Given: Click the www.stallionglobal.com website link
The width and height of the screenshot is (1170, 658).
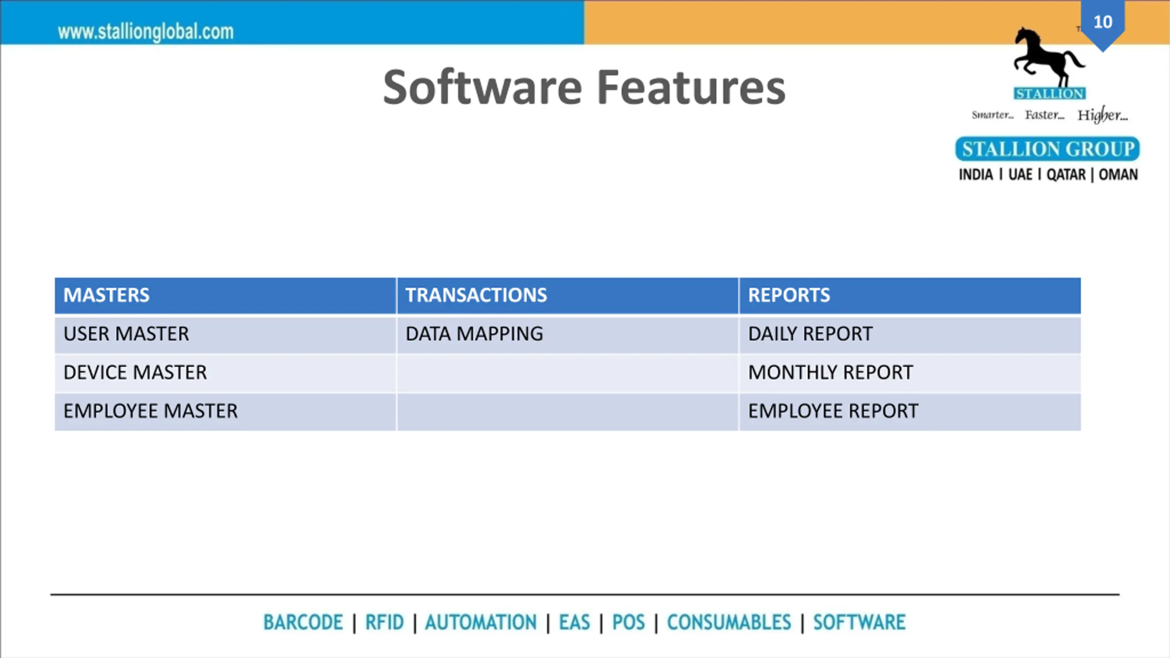Looking at the screenshot, I should point(145,32).
